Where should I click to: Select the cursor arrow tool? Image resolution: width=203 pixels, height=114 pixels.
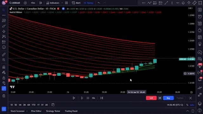pos(4,10)
